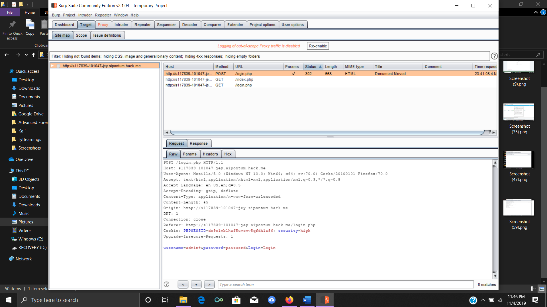The height and width of the screenshot is (307, 547).
Task: Open the notification center icon
Action: coord(535,300)
